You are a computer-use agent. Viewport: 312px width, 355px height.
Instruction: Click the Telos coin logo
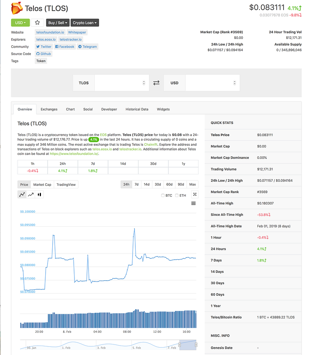pyautogui.click(x=17, y=8)
